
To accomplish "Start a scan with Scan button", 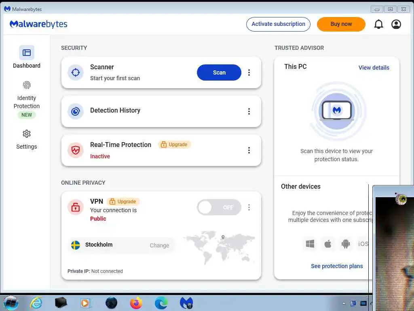I will (x=219, y=72).
